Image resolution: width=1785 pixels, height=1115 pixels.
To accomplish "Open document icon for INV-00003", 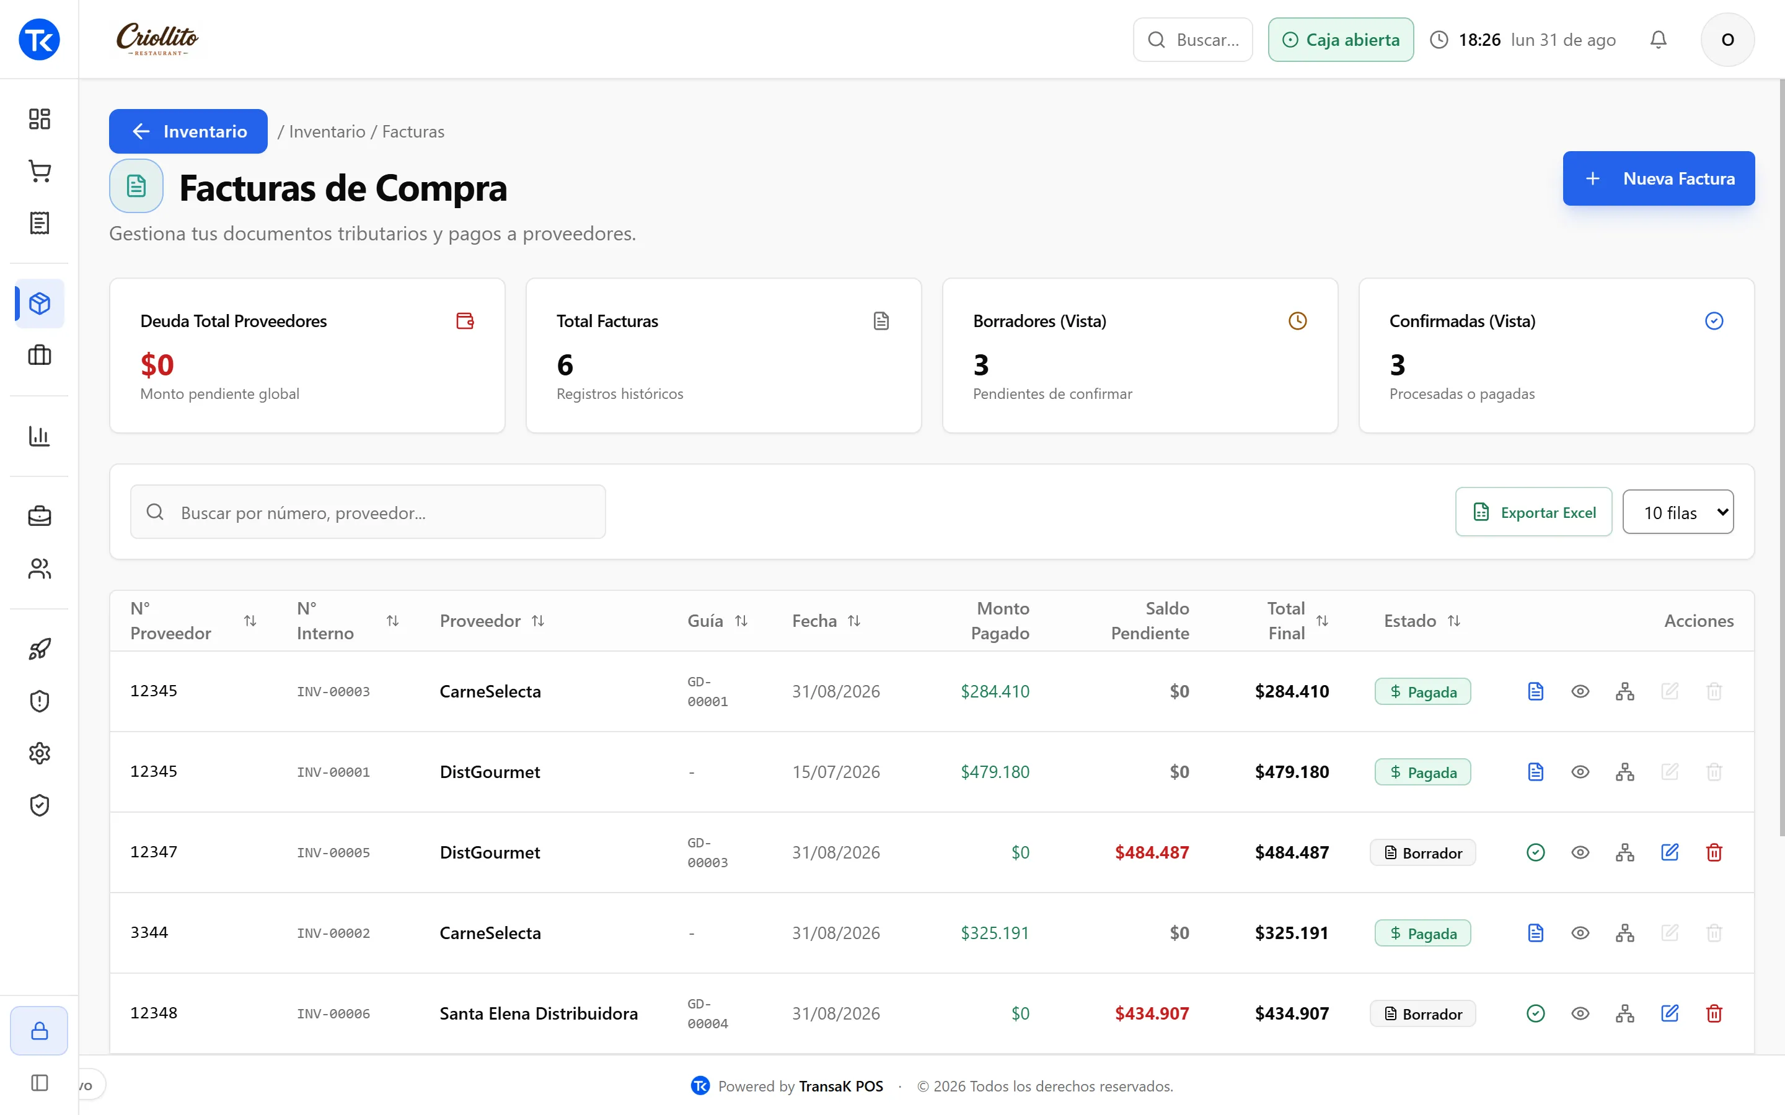I will (1536, 691).
